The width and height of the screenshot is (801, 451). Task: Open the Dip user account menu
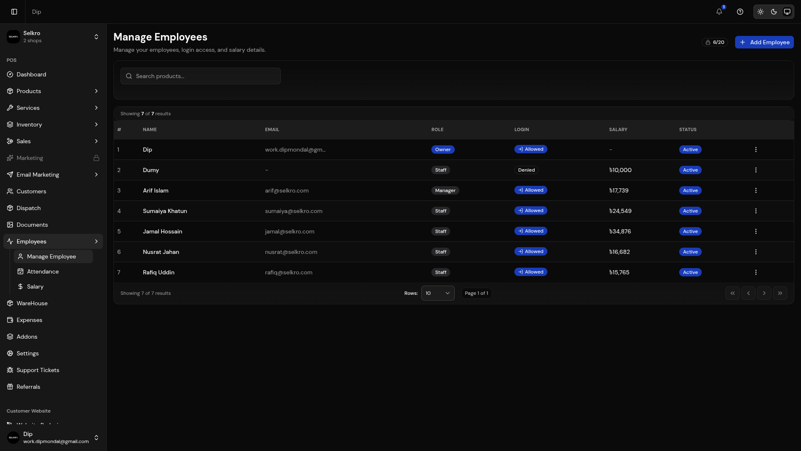tap(53, 438)
